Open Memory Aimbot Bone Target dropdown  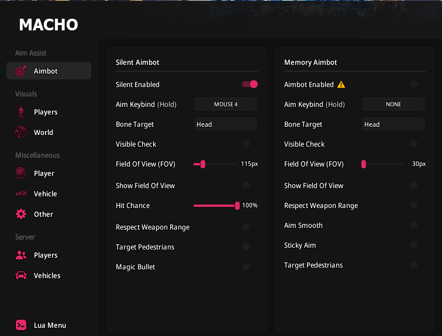point(393,124)
